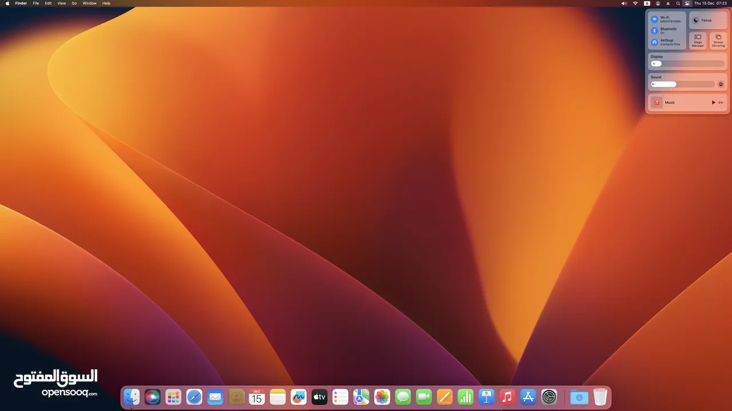732x411 pixels.
Task: Open System Settings in the Dock
Action: pos(549,397)
